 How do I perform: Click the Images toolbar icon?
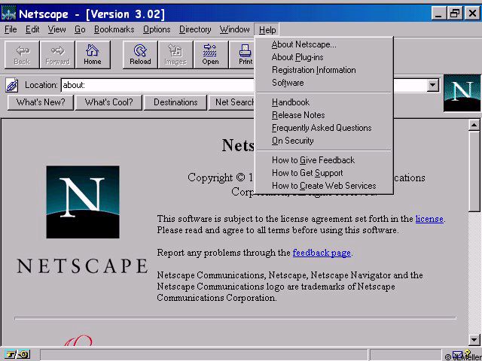point(175,55)
